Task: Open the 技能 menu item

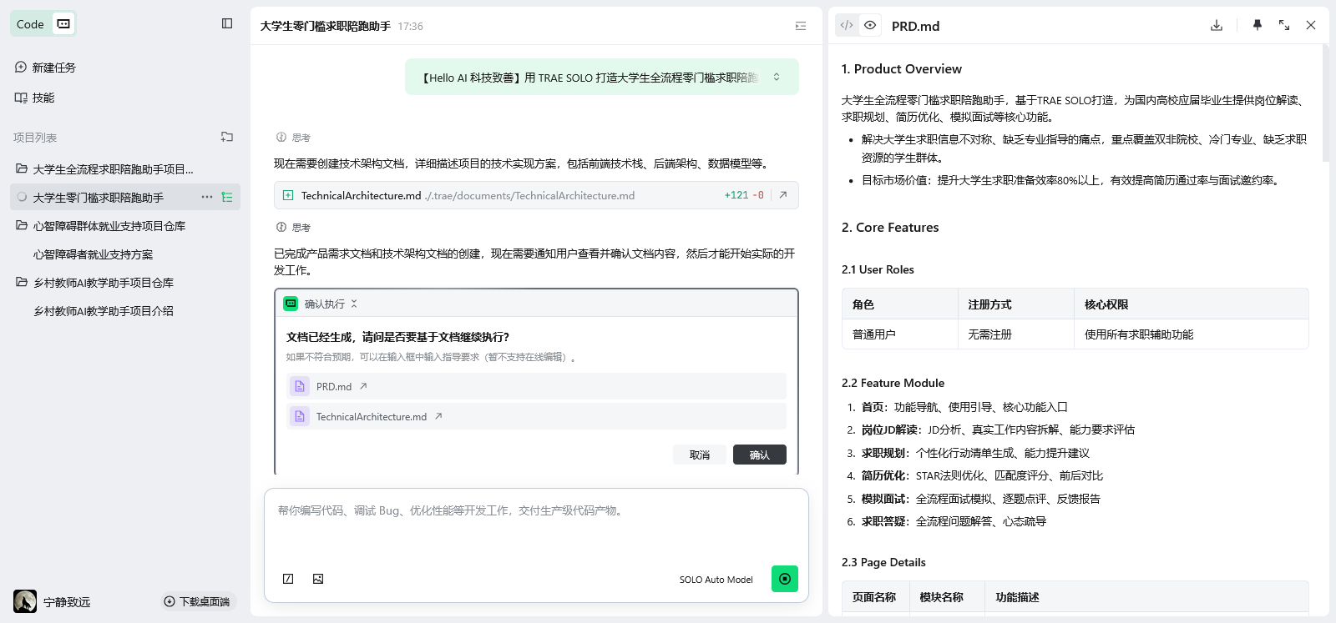Action: (x=43, y=98)
